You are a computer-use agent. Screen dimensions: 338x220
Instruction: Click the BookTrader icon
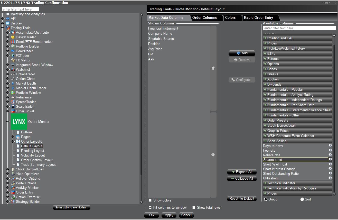(x=13, y=51)
